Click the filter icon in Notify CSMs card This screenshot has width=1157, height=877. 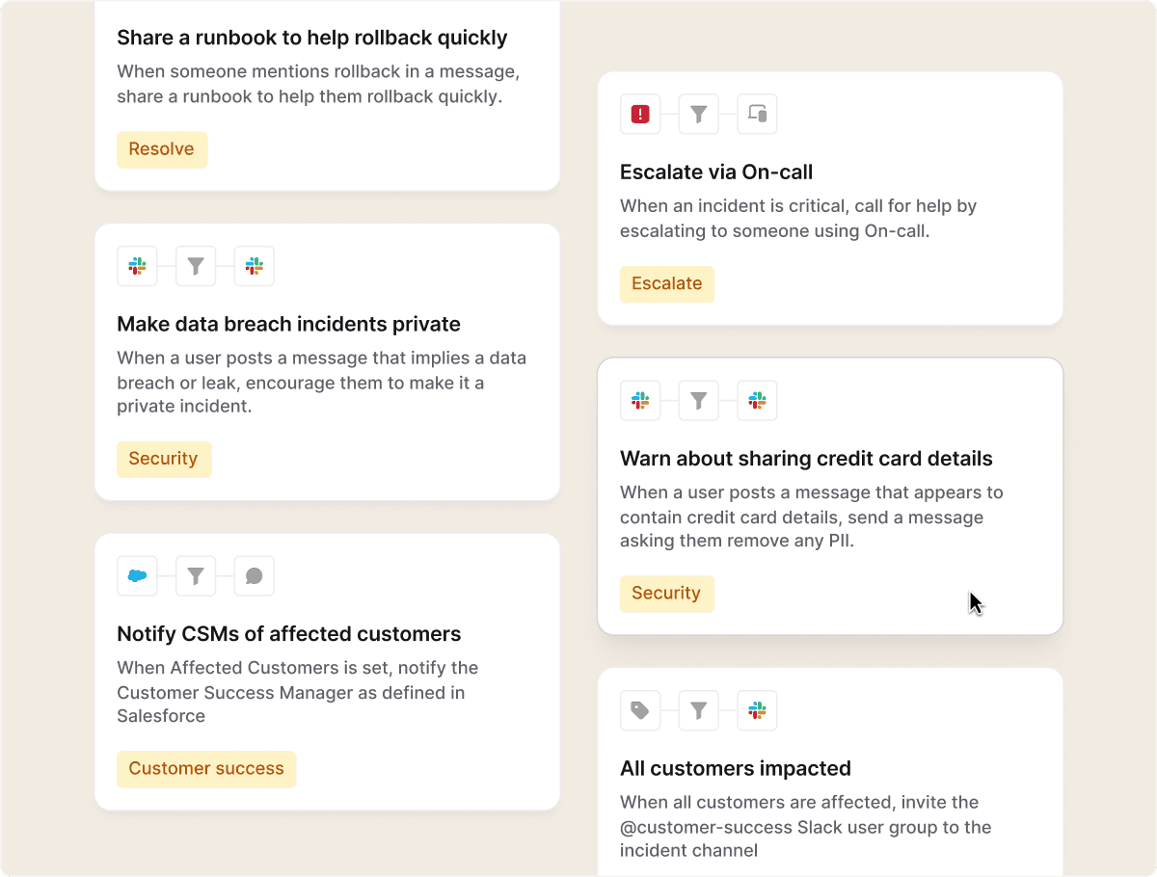coord(196,576)
